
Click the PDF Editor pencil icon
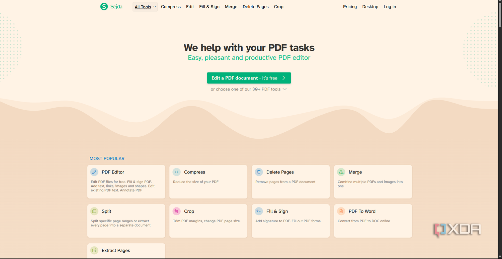click(x=94, y=172)
